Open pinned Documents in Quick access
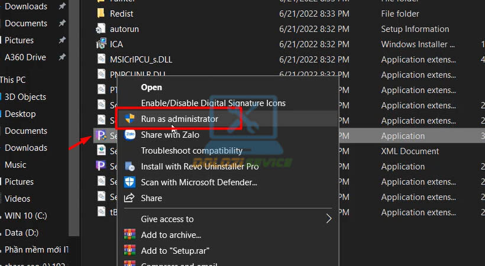The image size is (485, 266). (26, 23)
